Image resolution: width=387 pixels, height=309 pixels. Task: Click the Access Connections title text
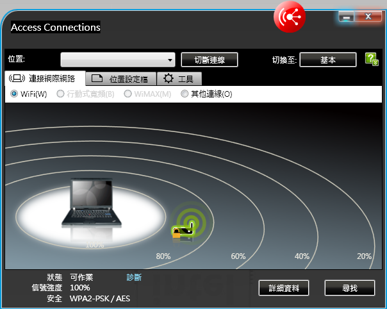tap(56, 27)
